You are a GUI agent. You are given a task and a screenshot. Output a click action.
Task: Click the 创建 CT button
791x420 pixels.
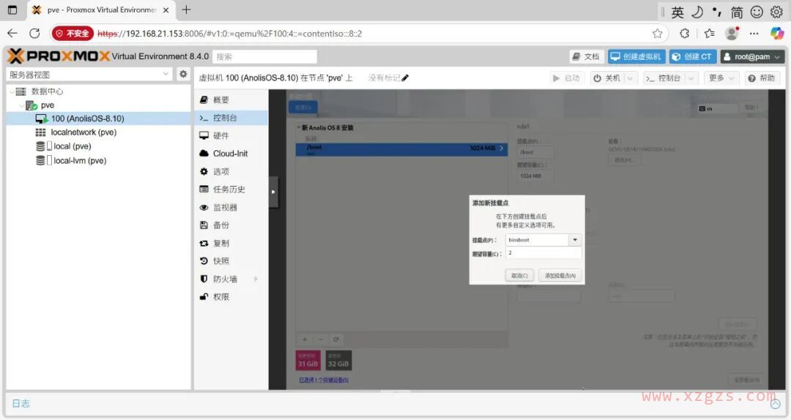[x=692, y=56]
